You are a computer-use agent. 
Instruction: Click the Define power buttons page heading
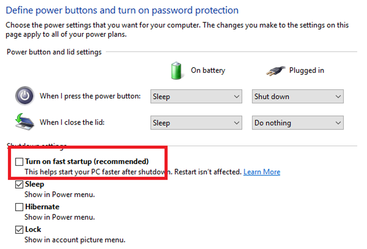[x=122, y=10]
